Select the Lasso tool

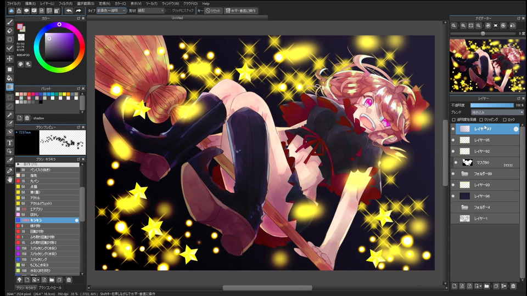(x=10, y=106)
